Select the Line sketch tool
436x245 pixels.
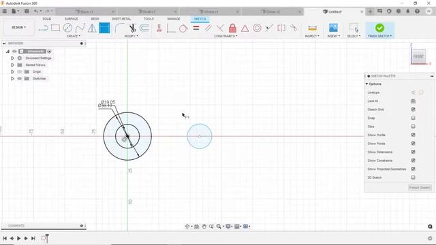44,28
